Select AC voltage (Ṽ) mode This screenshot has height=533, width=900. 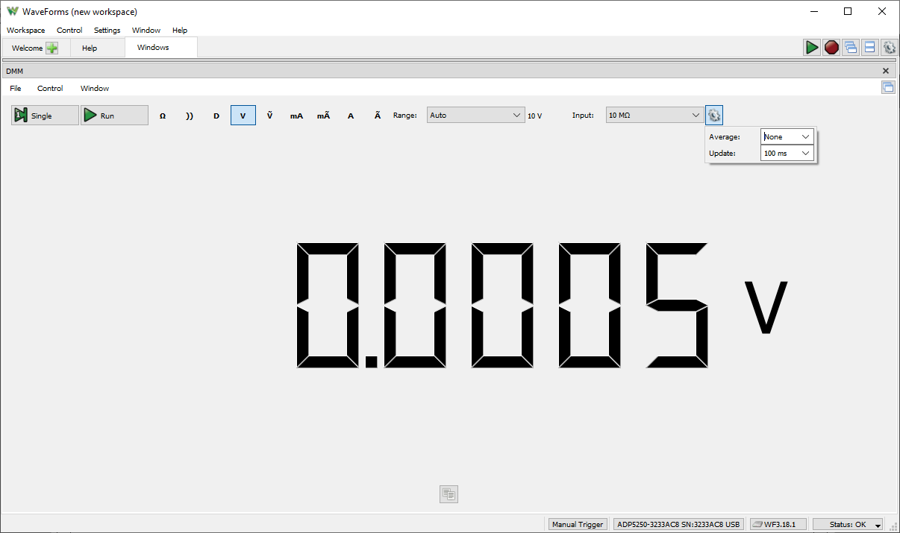point(269,116)
